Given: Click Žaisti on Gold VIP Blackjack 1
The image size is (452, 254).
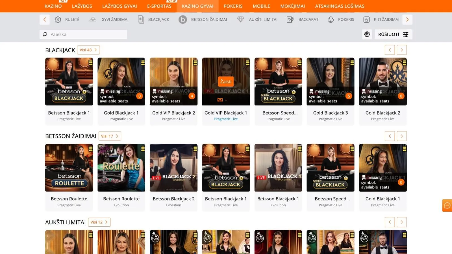Looking at the screenshot, I should 226,82.
